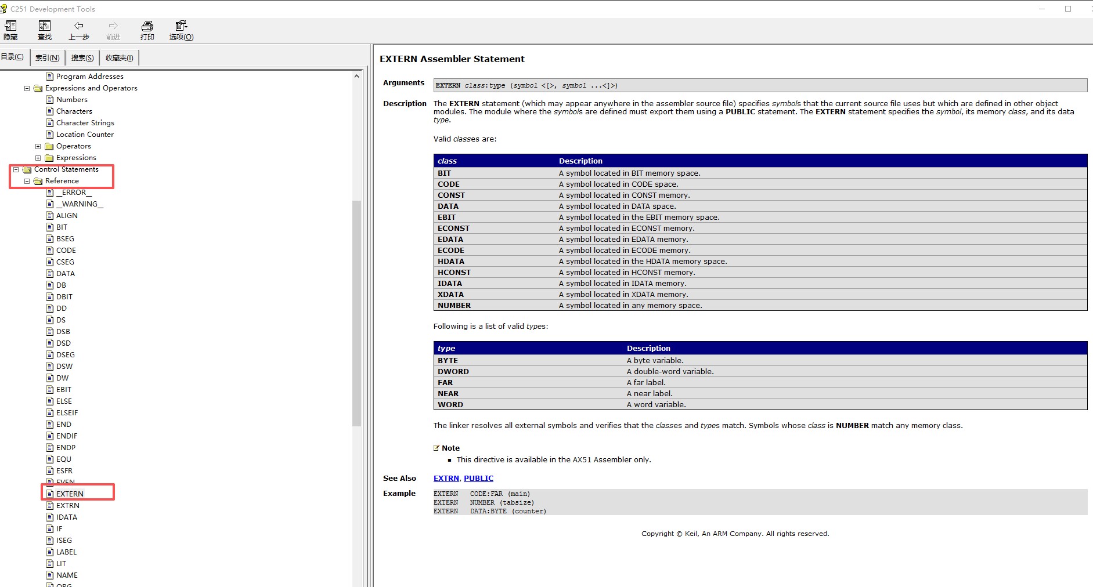Click the page icon next to ELSEIF
This screenshot has height=587, width=1093.
[x=50, y=413]
